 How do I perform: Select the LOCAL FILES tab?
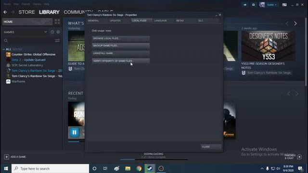click(141, 21)
